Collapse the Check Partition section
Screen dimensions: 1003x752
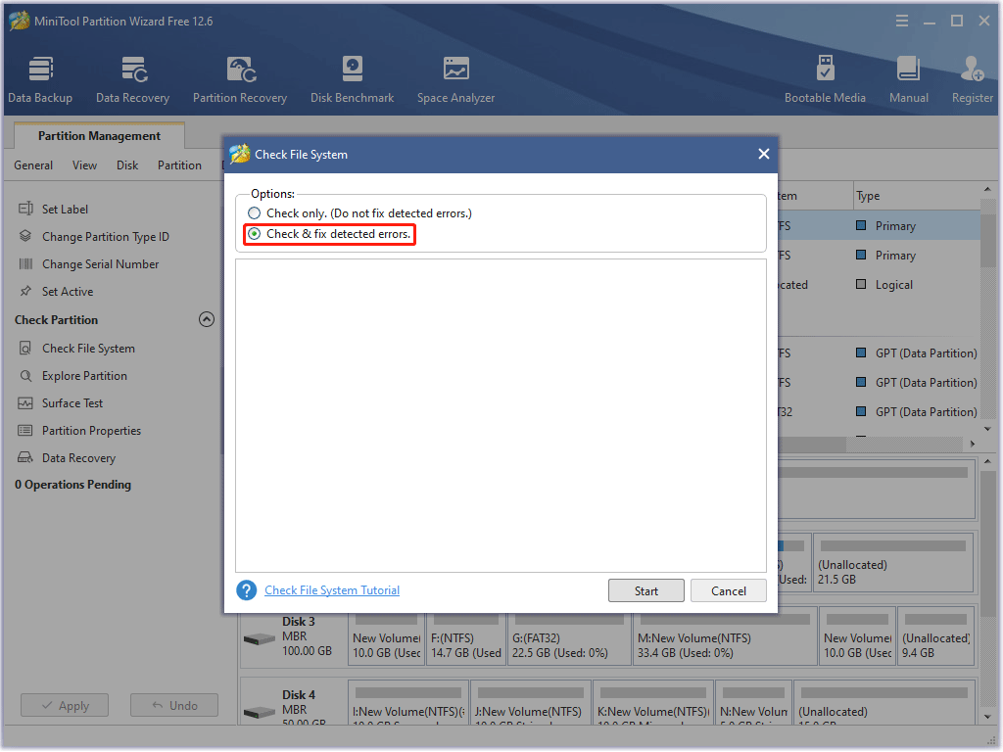207,319
